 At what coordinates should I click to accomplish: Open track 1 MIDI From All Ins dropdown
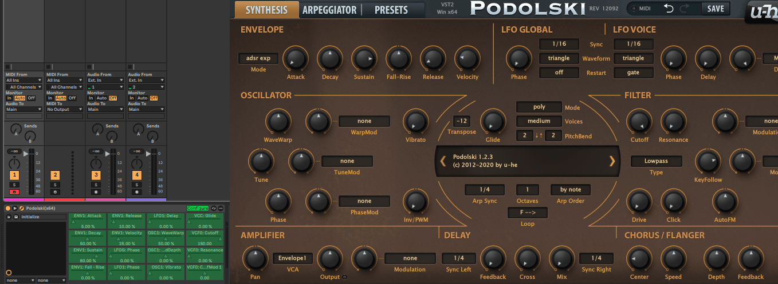(x=24, y=81)
